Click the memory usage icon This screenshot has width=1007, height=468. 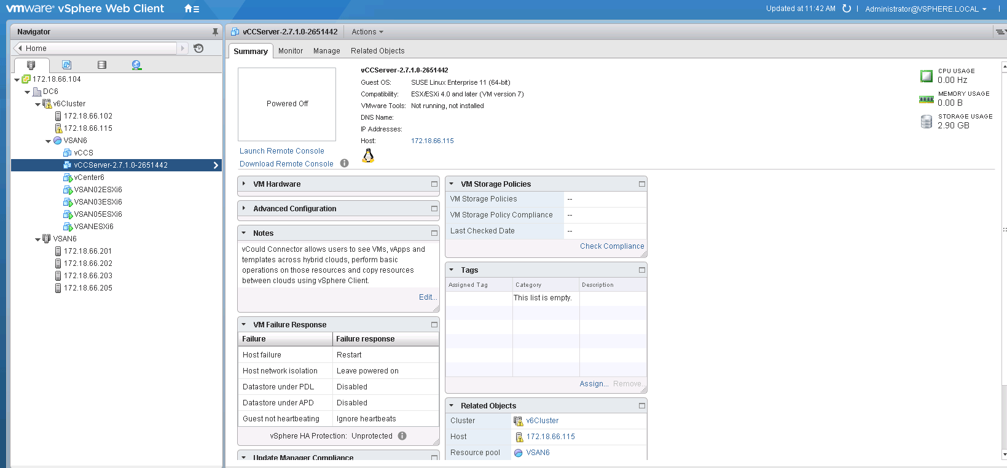927,99
